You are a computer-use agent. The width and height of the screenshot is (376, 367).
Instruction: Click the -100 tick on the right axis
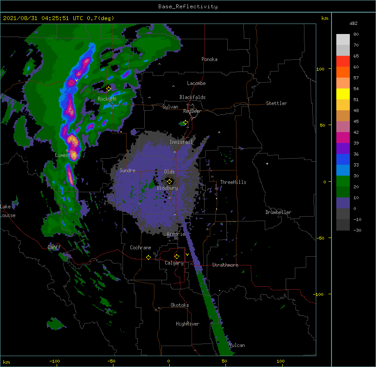[x=319, y=294]
